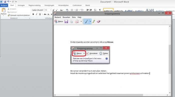Select the pink eraser tool in Knipprogramma
This screenshot has width=175, height=97.
pyautogui.click(x=98, y=21)
